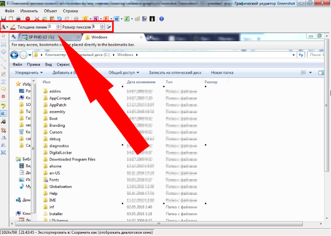Open the Excel export dropdown arrow
This screenshot has height=236, width=331.
132,19
